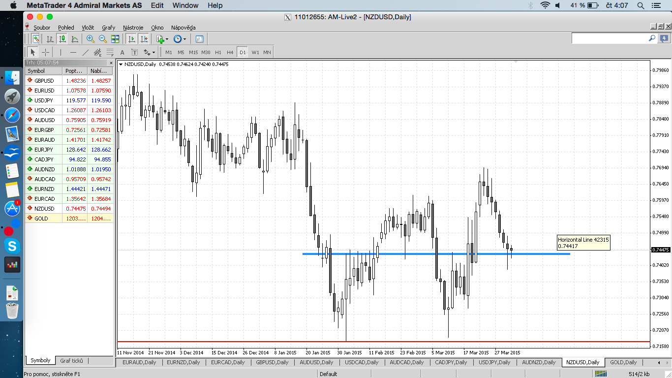Open the Nápověda menu
The image size is (672, 378).
point(183,28)
